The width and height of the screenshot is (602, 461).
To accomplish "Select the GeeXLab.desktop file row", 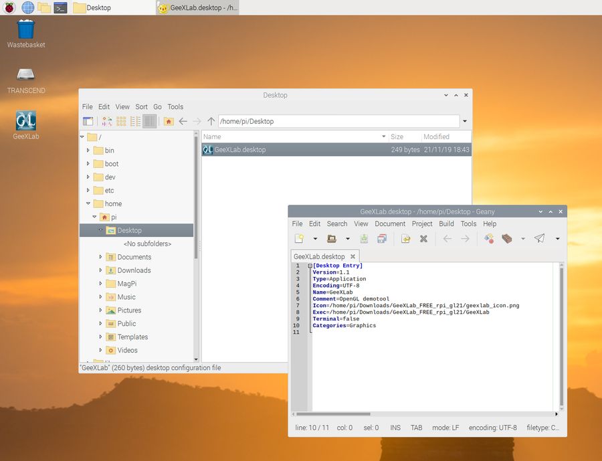I will click(x=336, y=150).
